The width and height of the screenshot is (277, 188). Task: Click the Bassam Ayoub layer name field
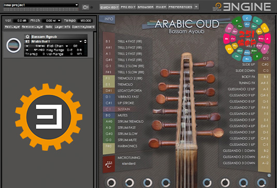point(59,37)
